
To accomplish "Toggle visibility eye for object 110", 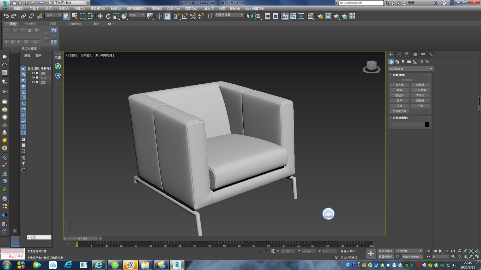I will pos(33,78).
